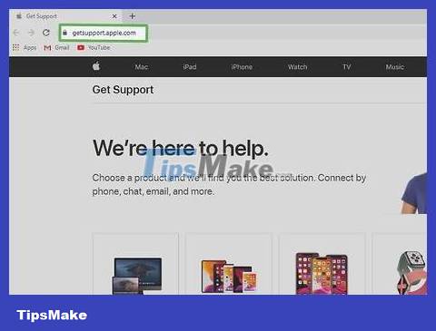436x331 pixels.
Task: Click the browser back arrow
Action: click(16, 33)
